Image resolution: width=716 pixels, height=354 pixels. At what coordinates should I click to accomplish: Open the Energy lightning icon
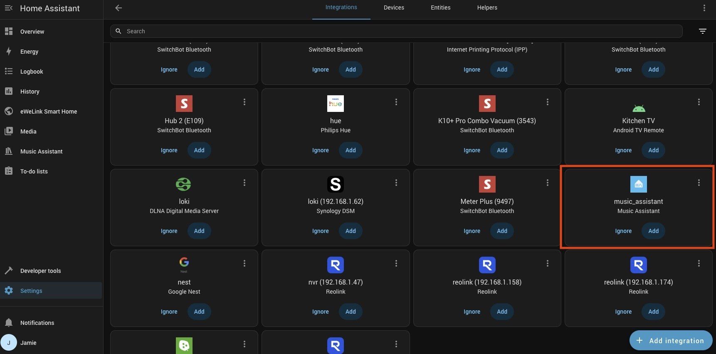pos(9,52)
